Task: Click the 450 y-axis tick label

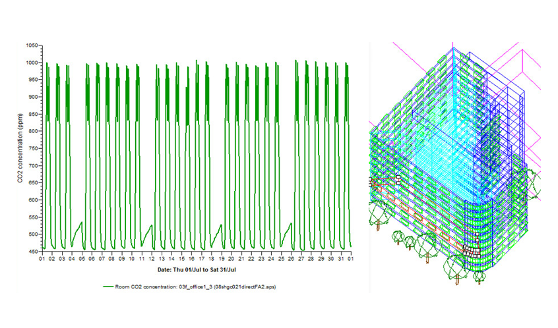Action: point(31,251)
